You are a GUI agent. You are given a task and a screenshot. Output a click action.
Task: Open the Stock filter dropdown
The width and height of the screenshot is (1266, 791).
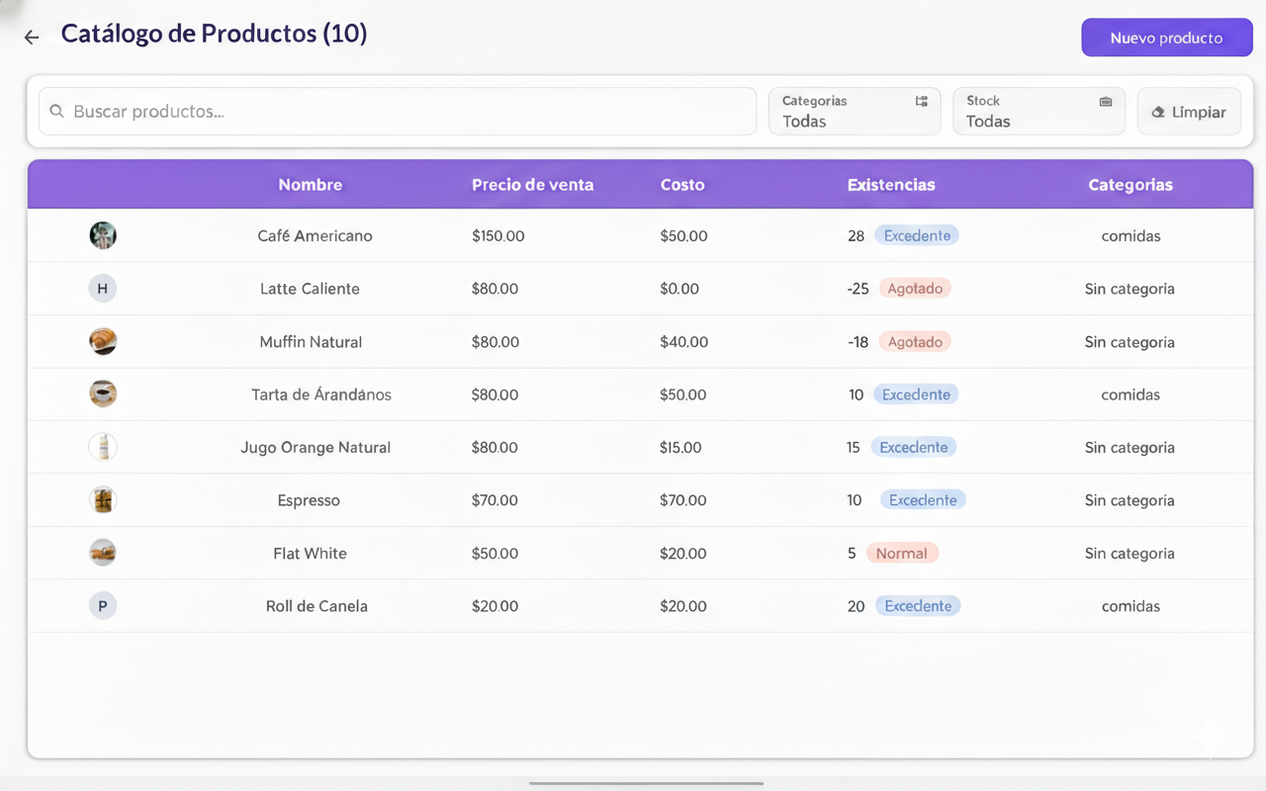click(1038, 112)
